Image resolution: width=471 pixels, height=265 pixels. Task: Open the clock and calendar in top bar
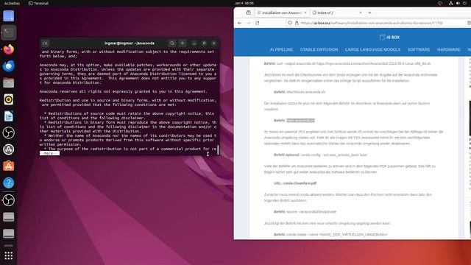click(x=244, y=3)
